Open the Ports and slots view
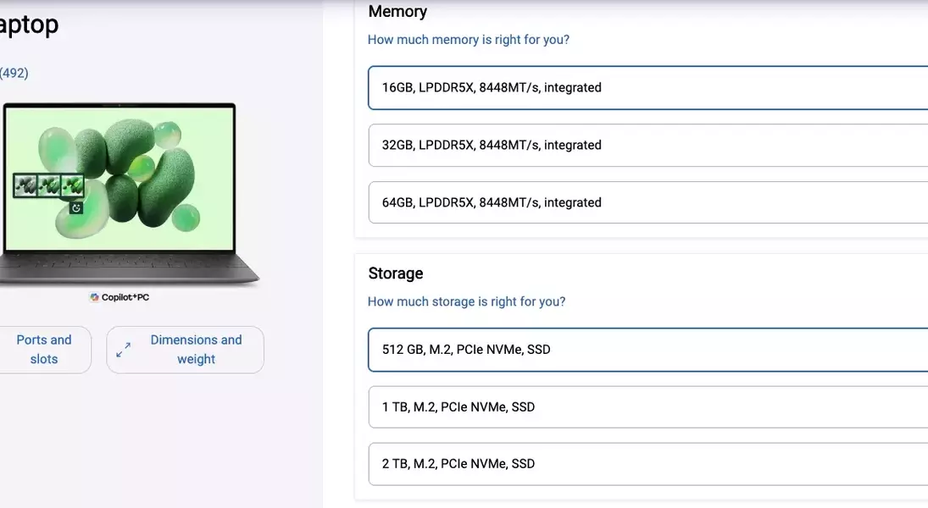 click(44, 350)
